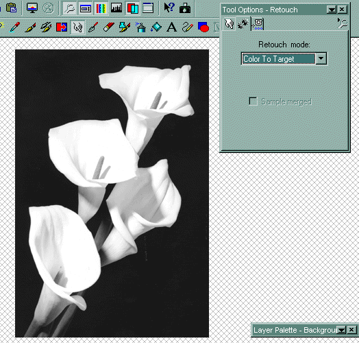Click the Paste clipboard icon
The height and width of the screenshot is (343, 359).
pyautogui.click(x=11, y=8)
